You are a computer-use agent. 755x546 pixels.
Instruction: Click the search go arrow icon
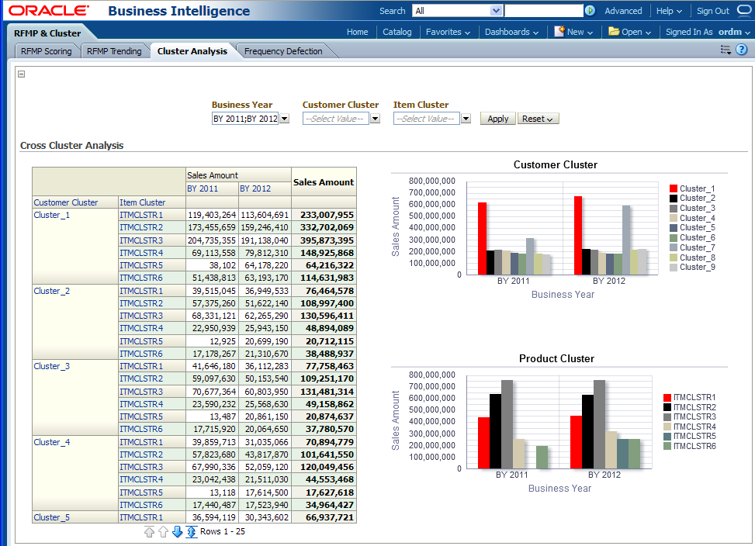(x=590, y=11)
